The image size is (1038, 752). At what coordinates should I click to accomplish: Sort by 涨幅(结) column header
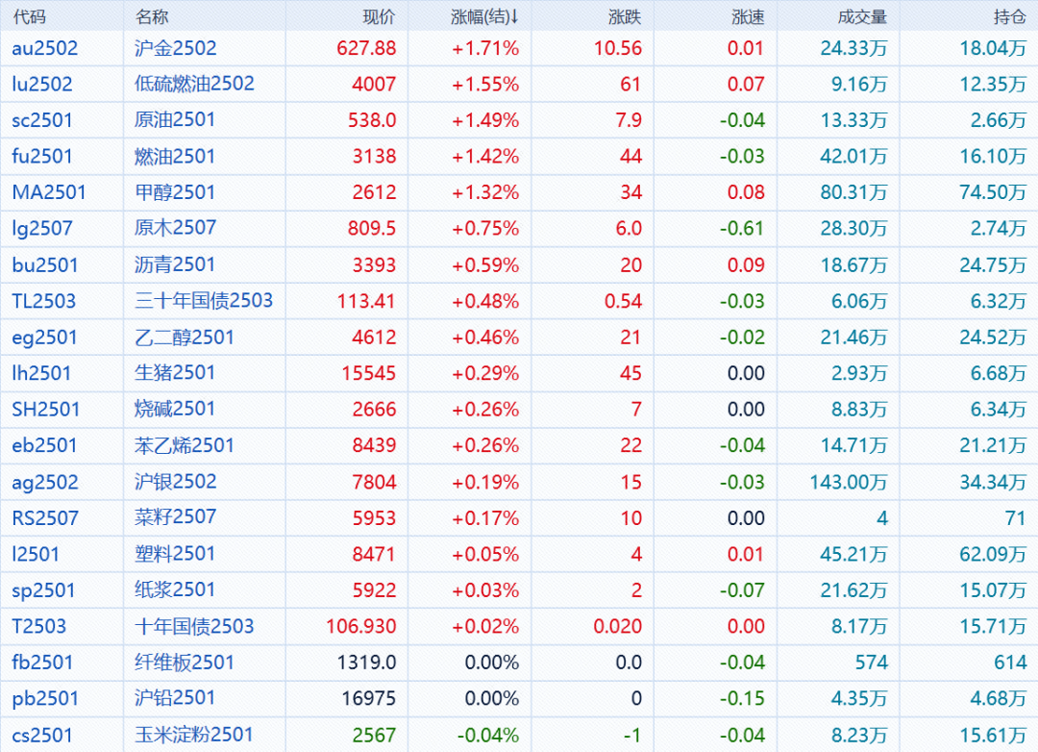(x=484, y=16)
